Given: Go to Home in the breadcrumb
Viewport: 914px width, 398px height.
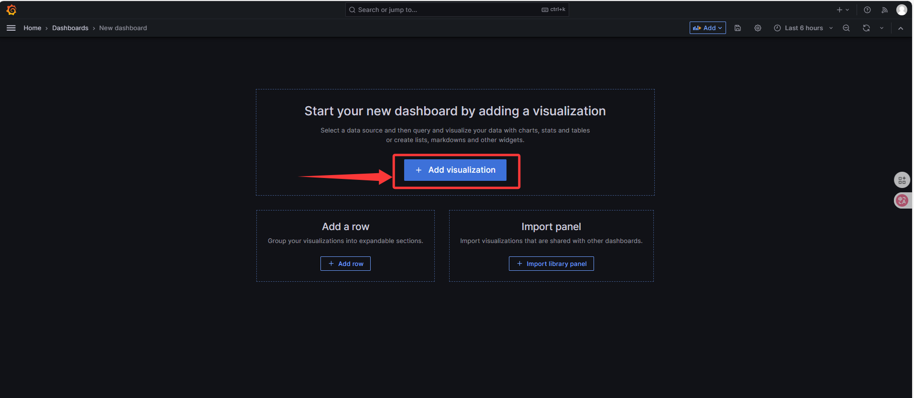Looking at the screenshot, I should tap(33, 28).
